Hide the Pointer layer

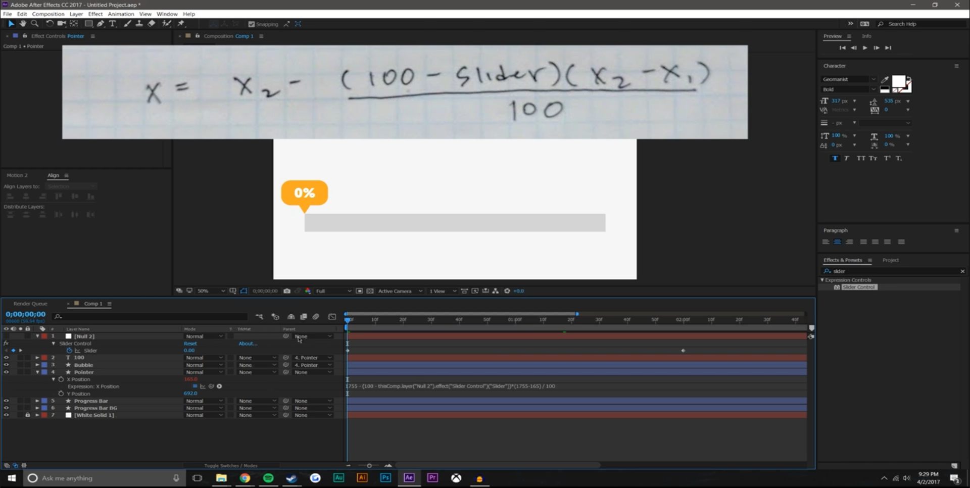click(x=6, y=372)
